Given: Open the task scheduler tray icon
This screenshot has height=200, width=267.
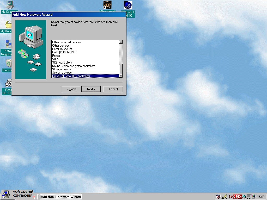Looking at the screenshot, I should pyautogui.click(x=218, y=197).
